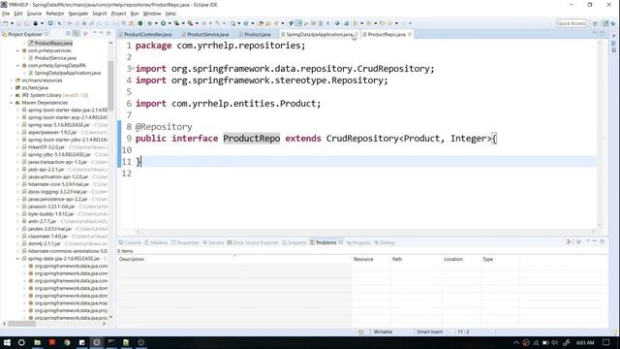Open the Debug icon dropdown arrow

point(156,23)
